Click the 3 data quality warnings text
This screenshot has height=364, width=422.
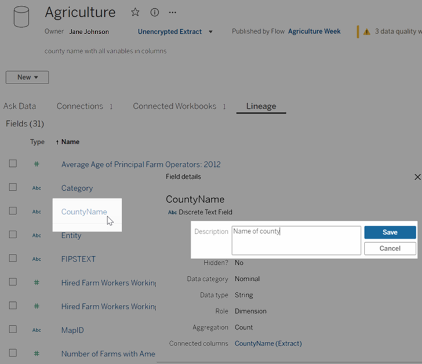(398, 31)
